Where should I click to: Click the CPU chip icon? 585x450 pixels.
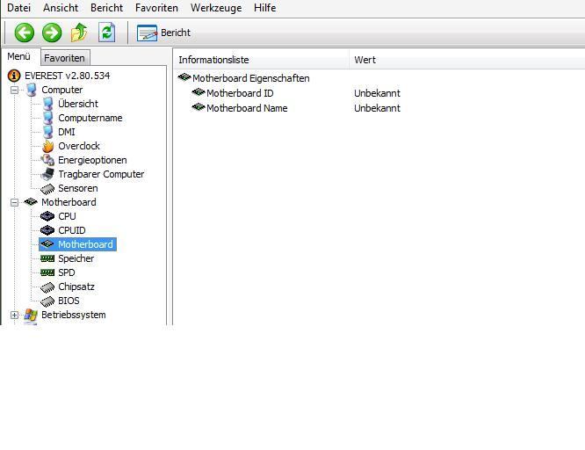47,216
